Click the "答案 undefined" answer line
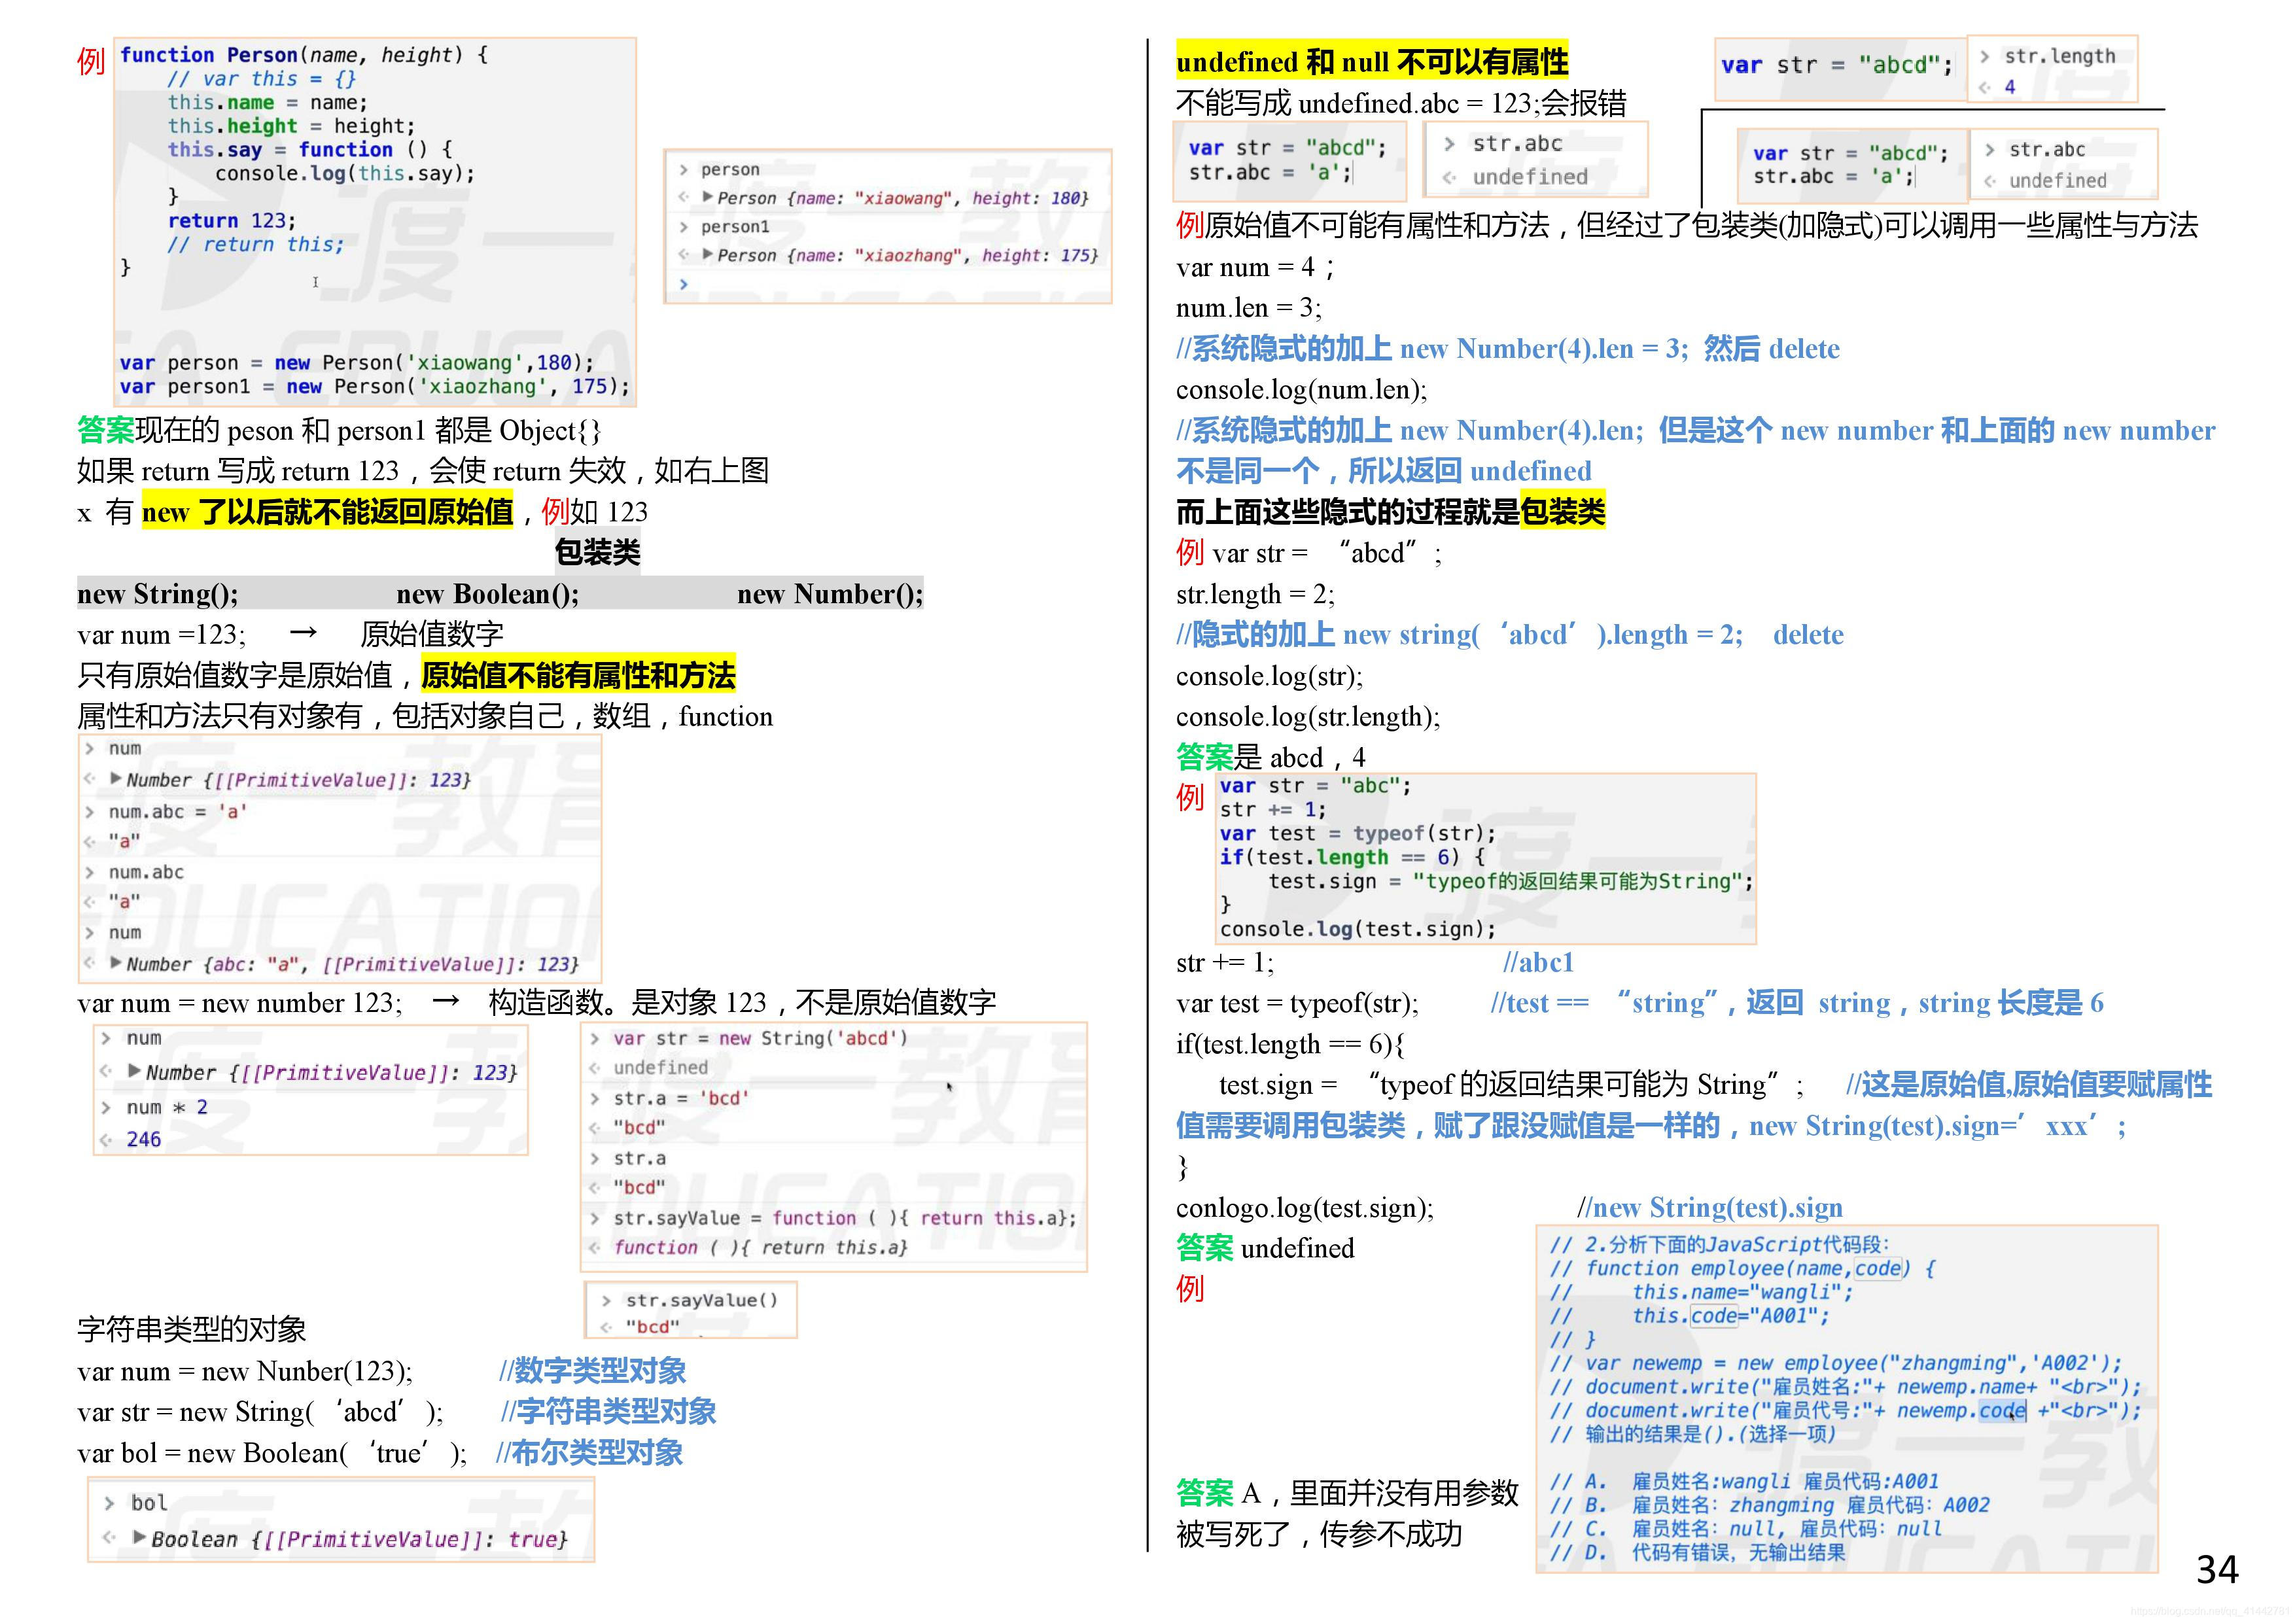The height and width of the screenshot is (1623, 2295). [1265, 1249]
